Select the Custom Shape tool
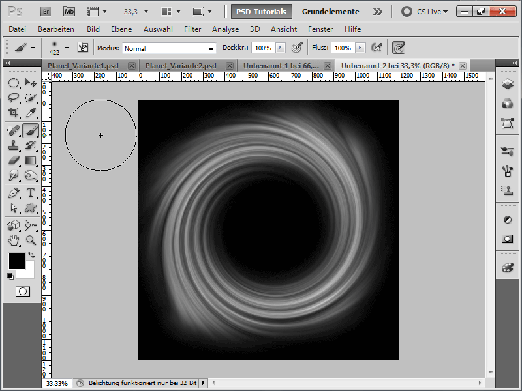522x391 pixels. click(x=31, y=208)
